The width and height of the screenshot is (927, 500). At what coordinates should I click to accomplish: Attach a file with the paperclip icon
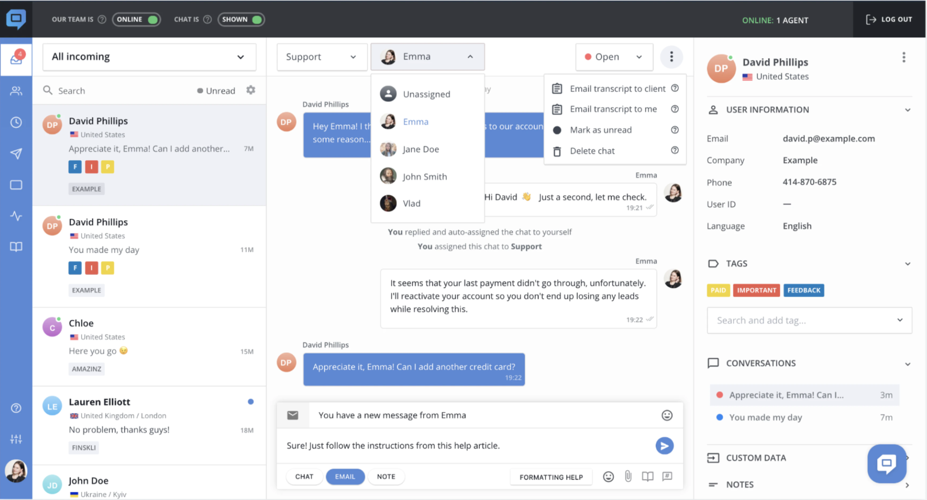coord(628,476)
